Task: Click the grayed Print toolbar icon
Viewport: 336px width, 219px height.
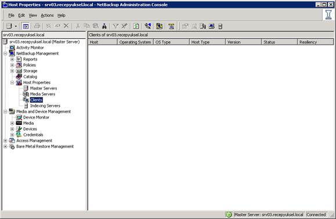Action: (x=37, y=26)
